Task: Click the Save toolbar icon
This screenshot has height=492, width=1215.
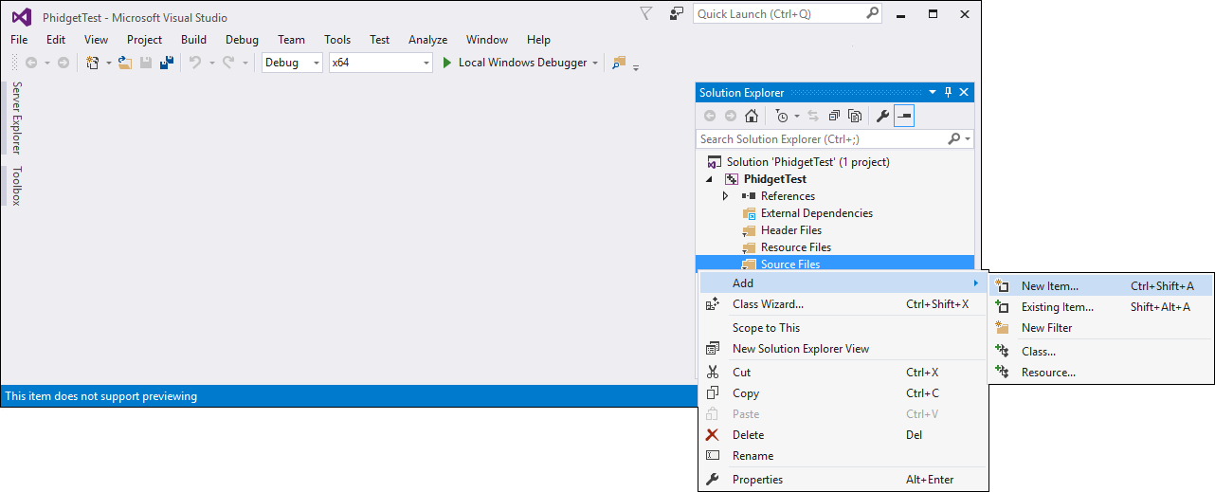Action: point(146,63)
